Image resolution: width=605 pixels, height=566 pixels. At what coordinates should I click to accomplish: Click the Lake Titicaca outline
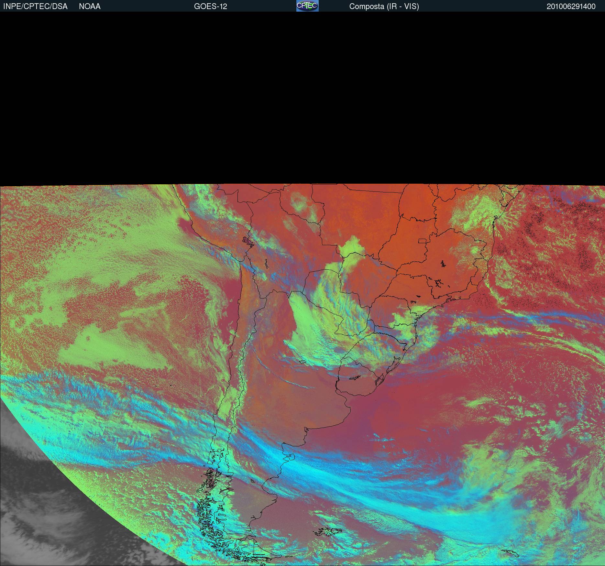pyautogui.click(x=248, y=242)
